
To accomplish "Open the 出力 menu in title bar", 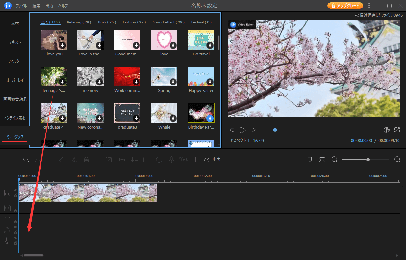I will 49,6.
